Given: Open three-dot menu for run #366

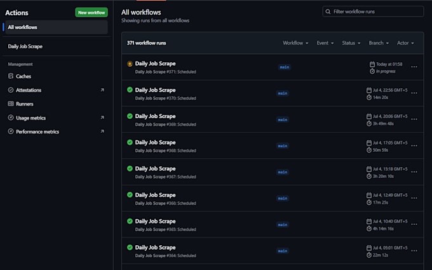Looking at the screenshot, I should click(x=414, y=198).
